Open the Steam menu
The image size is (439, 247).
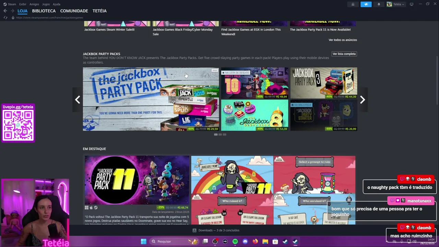[12, 4]
